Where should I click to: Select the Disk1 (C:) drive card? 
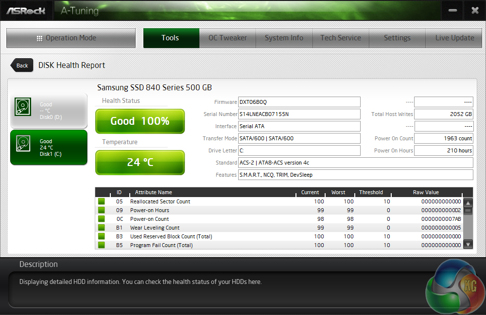[49, 147]
